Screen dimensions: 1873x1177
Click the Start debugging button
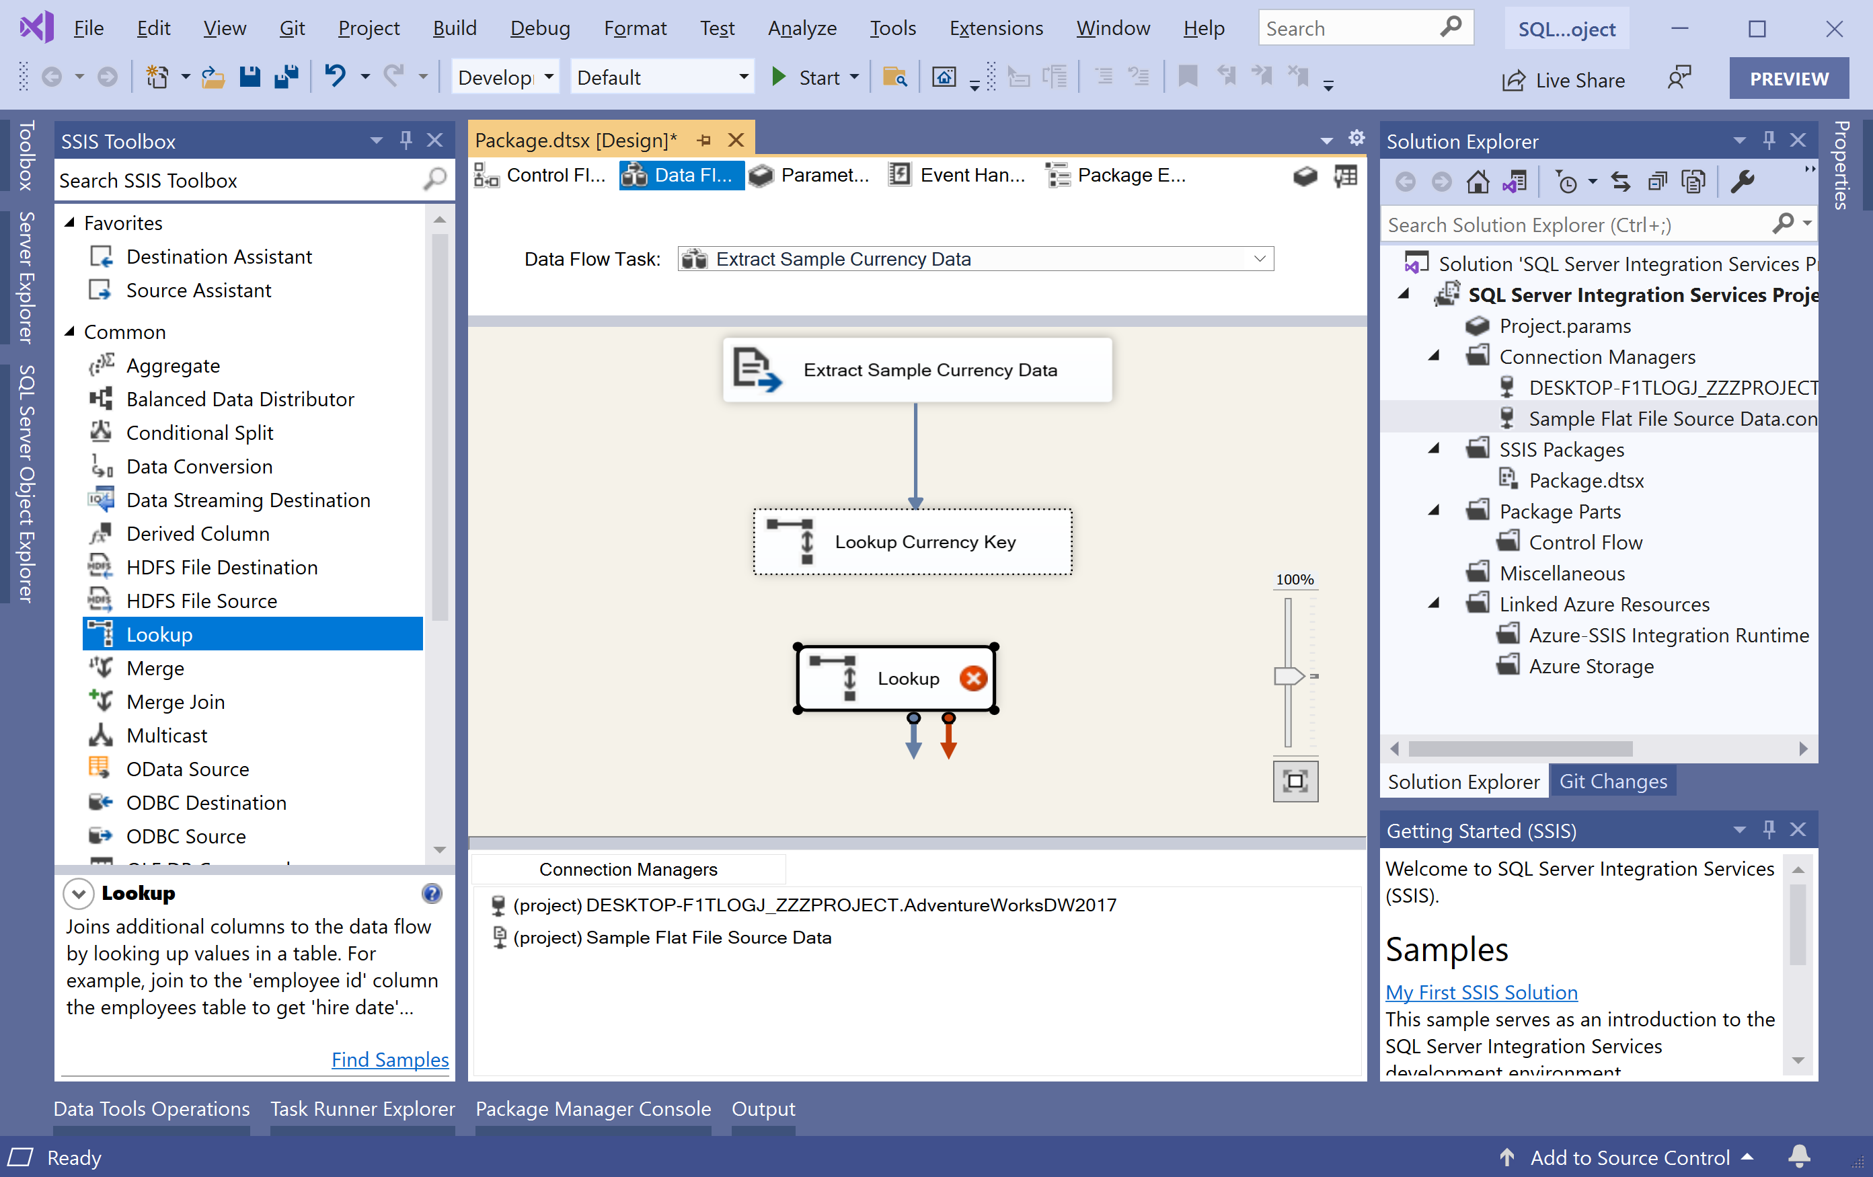click(x=806, y=77)
